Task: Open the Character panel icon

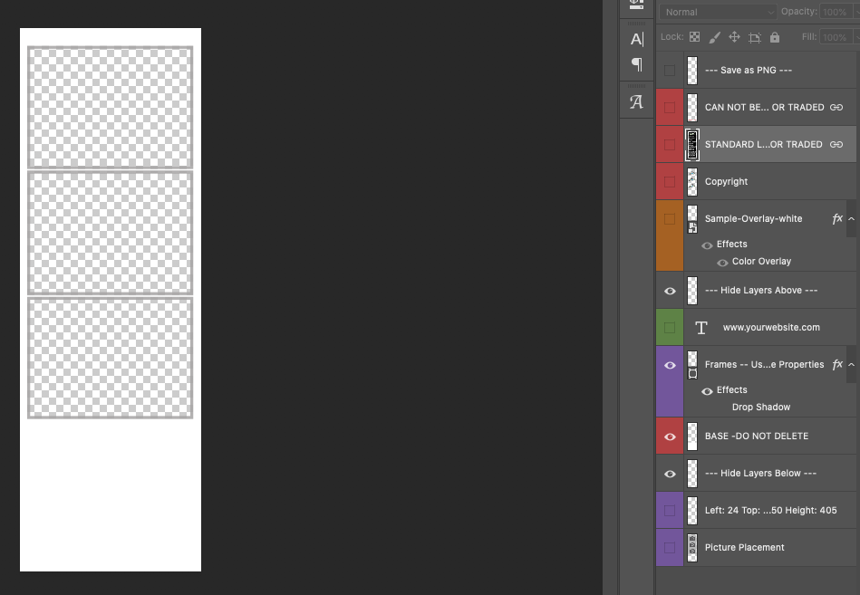Action: coord(636,39)
